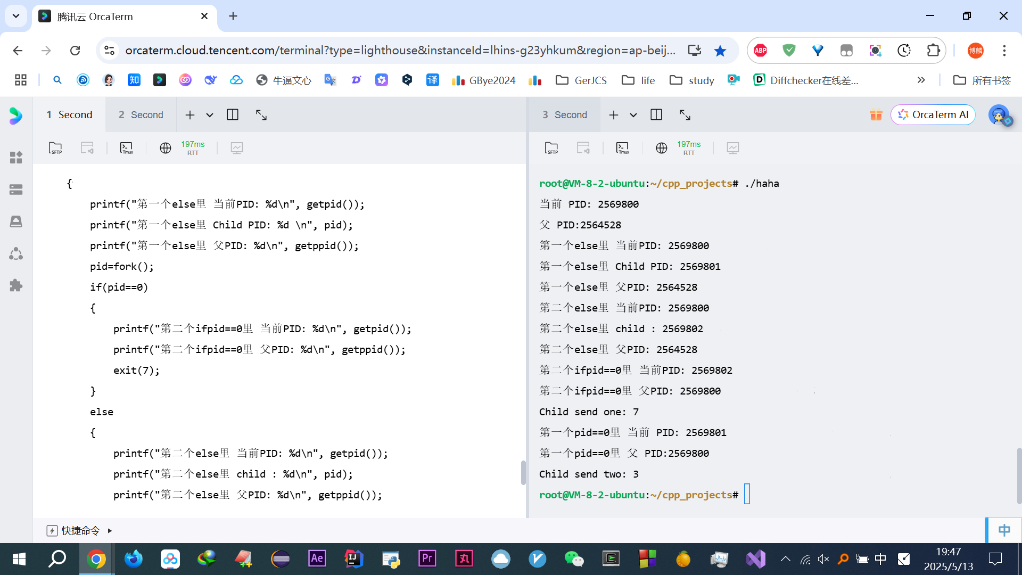Click the left terminal vertical scrollbar
Image resolution: width=1022 pixels, height=575 pixels.
523,472
